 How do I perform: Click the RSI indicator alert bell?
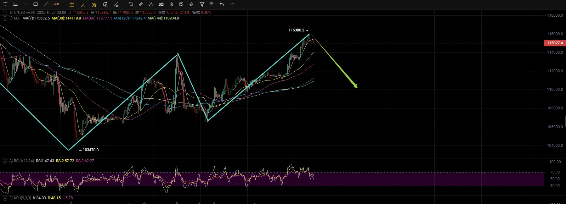tap(11, 161)
